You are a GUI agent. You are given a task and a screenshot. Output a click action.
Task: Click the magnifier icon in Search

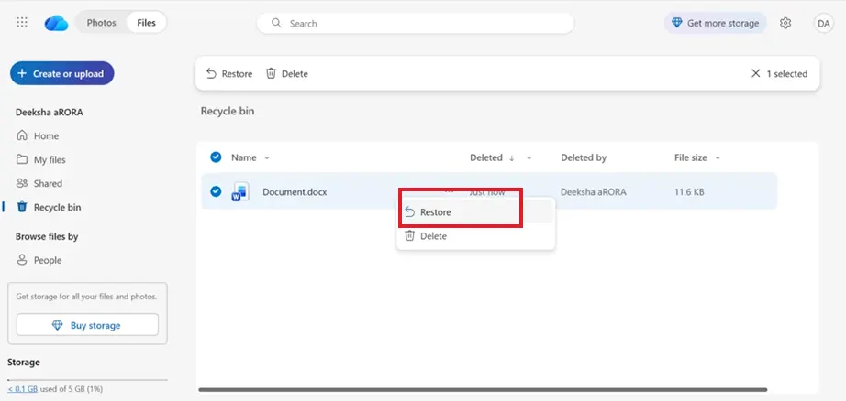point(276,23)
